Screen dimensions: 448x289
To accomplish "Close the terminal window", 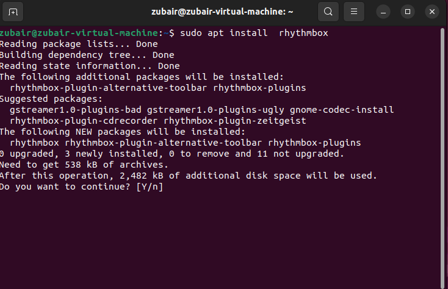I will click(432, 12).
